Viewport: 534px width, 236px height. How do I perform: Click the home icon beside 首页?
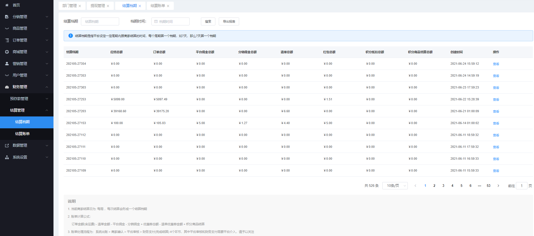pyautogui.click(x=7, y=5)
